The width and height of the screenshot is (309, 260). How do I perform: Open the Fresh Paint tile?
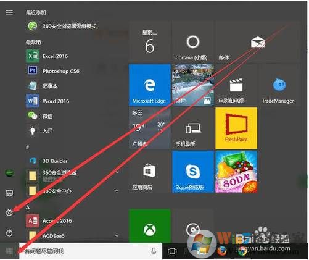click(x=236, y=128)
